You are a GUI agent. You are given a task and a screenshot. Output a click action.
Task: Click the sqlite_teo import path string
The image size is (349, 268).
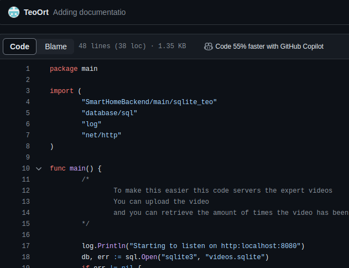(x=149, y=102)
